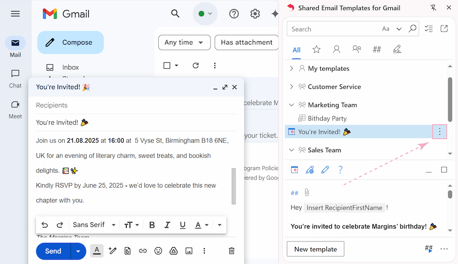The height and width of the screenshot is (264, 458).
Task: Attach files to the email
Action: tap(128, 251)
